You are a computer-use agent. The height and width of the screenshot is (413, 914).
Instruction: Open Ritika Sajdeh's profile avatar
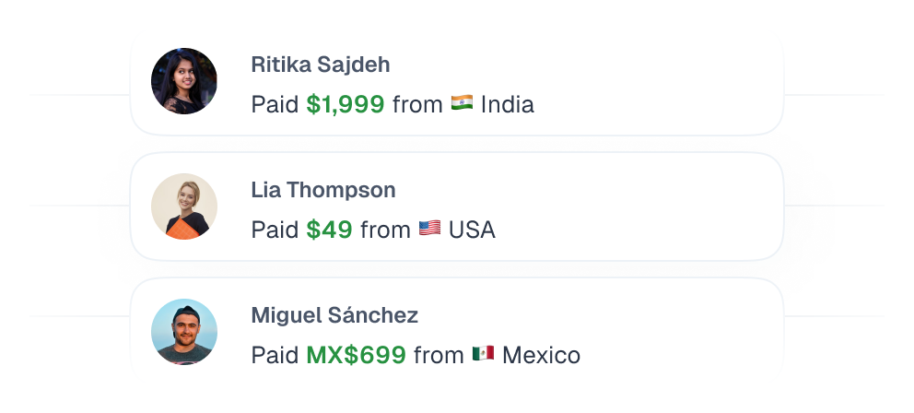[184, 81]
